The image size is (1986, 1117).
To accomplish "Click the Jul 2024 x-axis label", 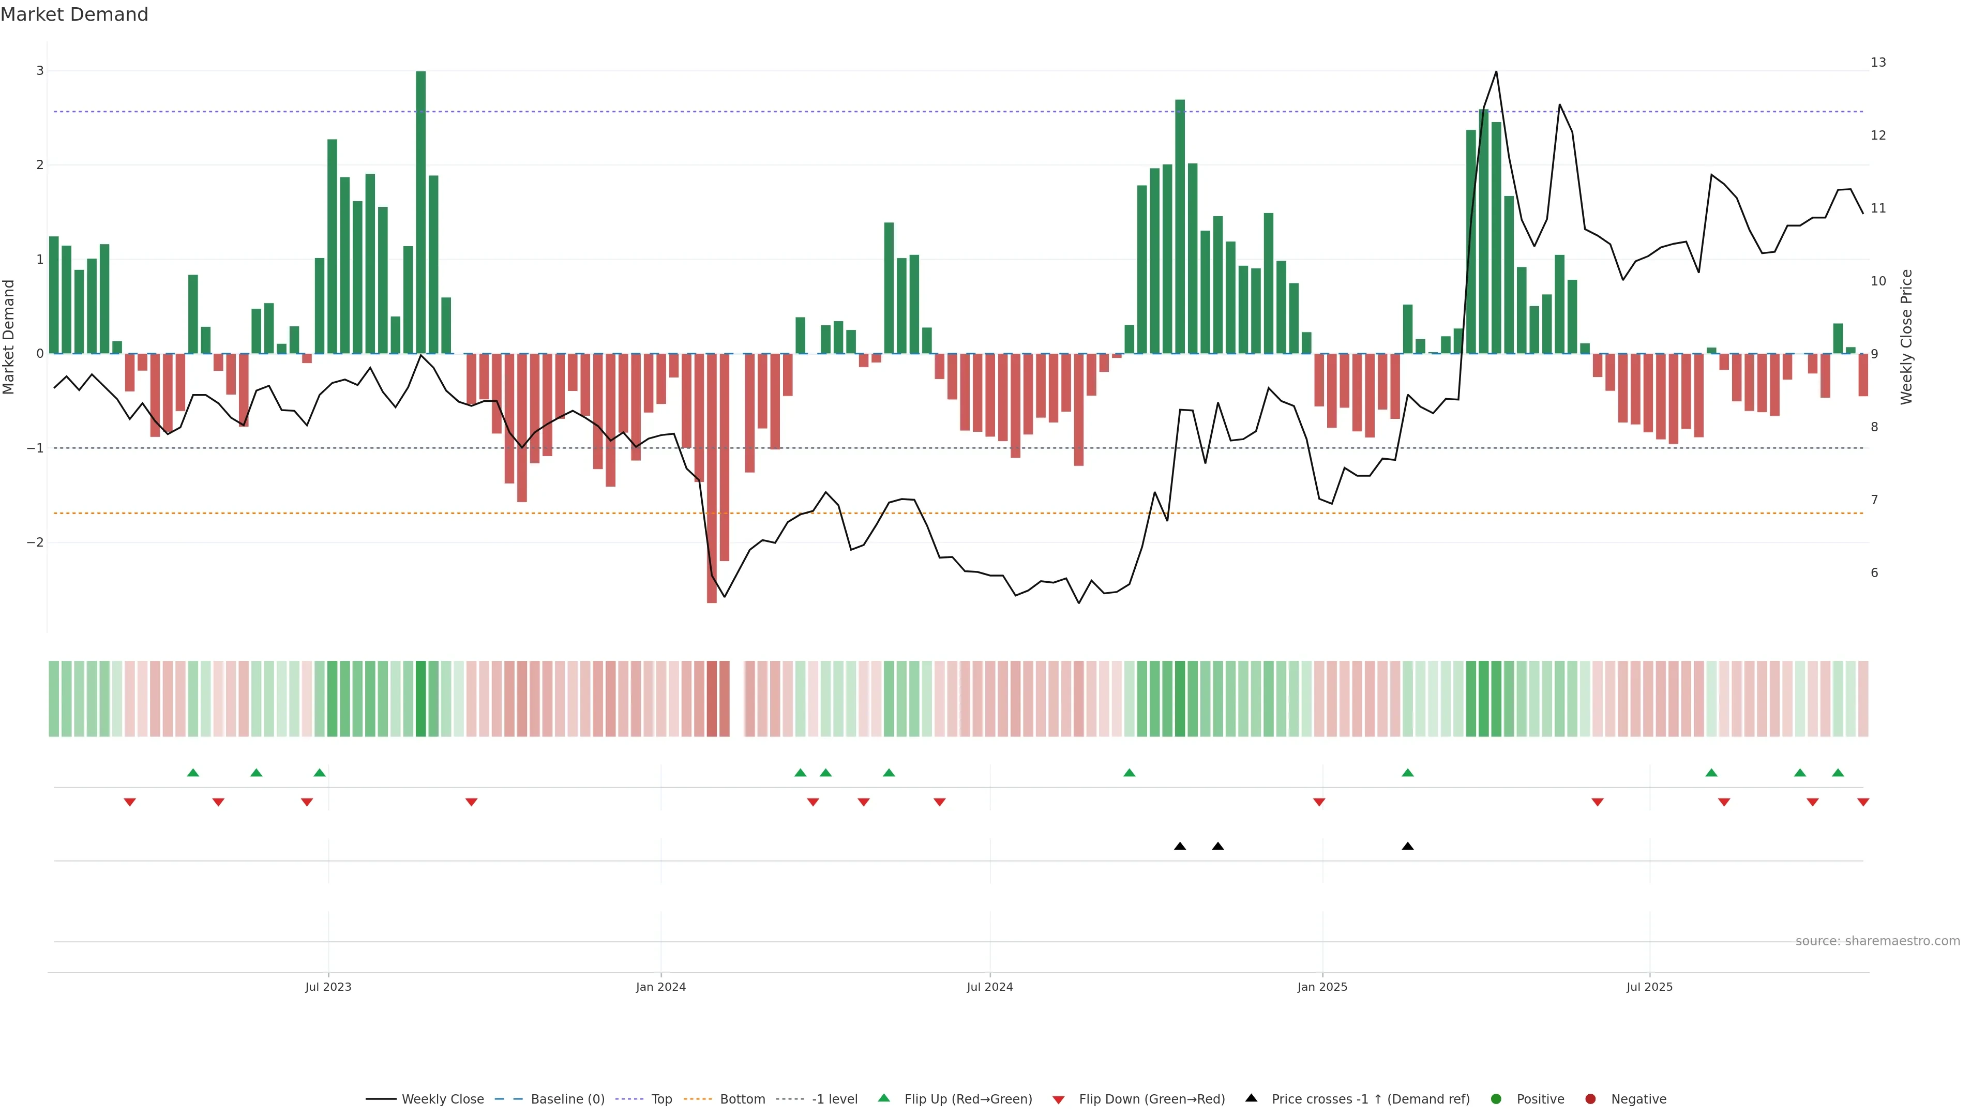I will [990, 987].
